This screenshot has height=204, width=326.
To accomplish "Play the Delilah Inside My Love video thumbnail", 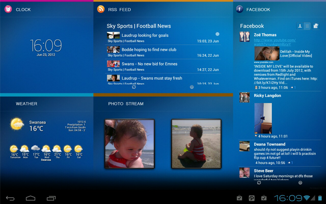I will coord(267,54).
